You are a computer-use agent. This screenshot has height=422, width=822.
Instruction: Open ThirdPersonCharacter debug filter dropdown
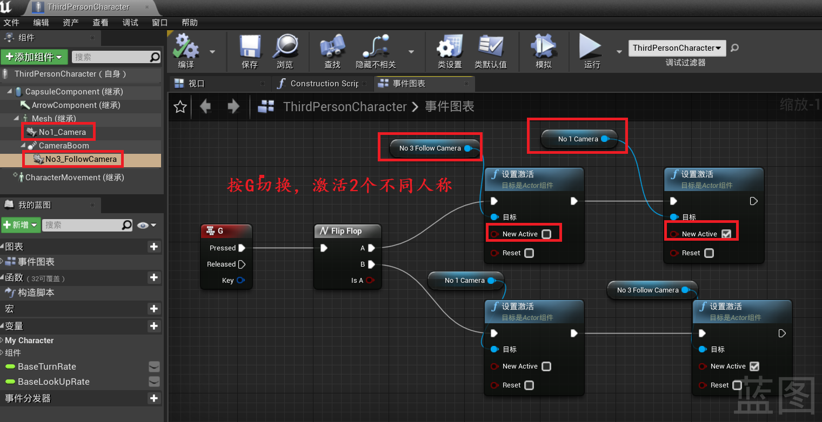(x=677, y=47)
